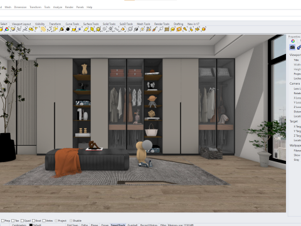This screenshot has width=301, height=226.
Task: Toggle Osnap in the status bar
Action: pos(105,225)
